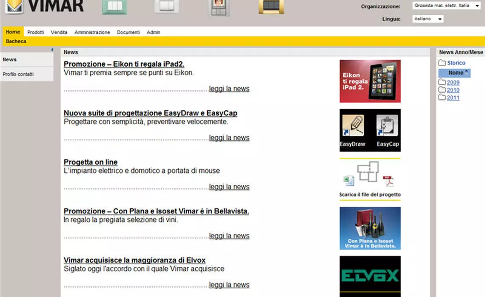Open the Documenti menu
Viewport: 485px width, 297px height.
point(128,32)
